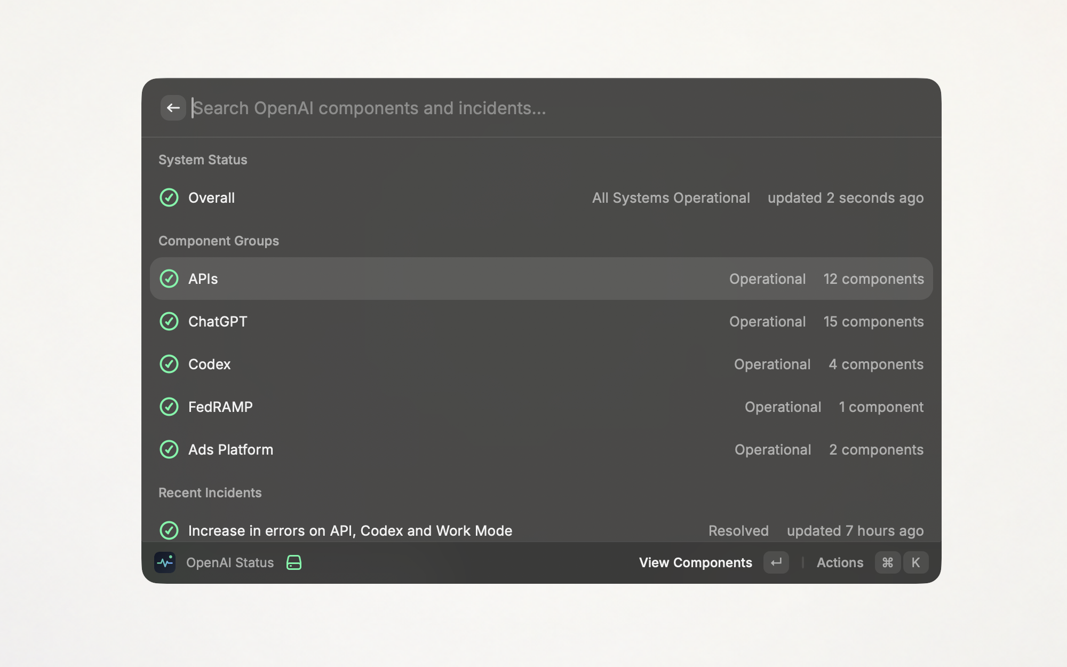Click the '12 components' label
Screen dimensions: 1067x667
873,279
